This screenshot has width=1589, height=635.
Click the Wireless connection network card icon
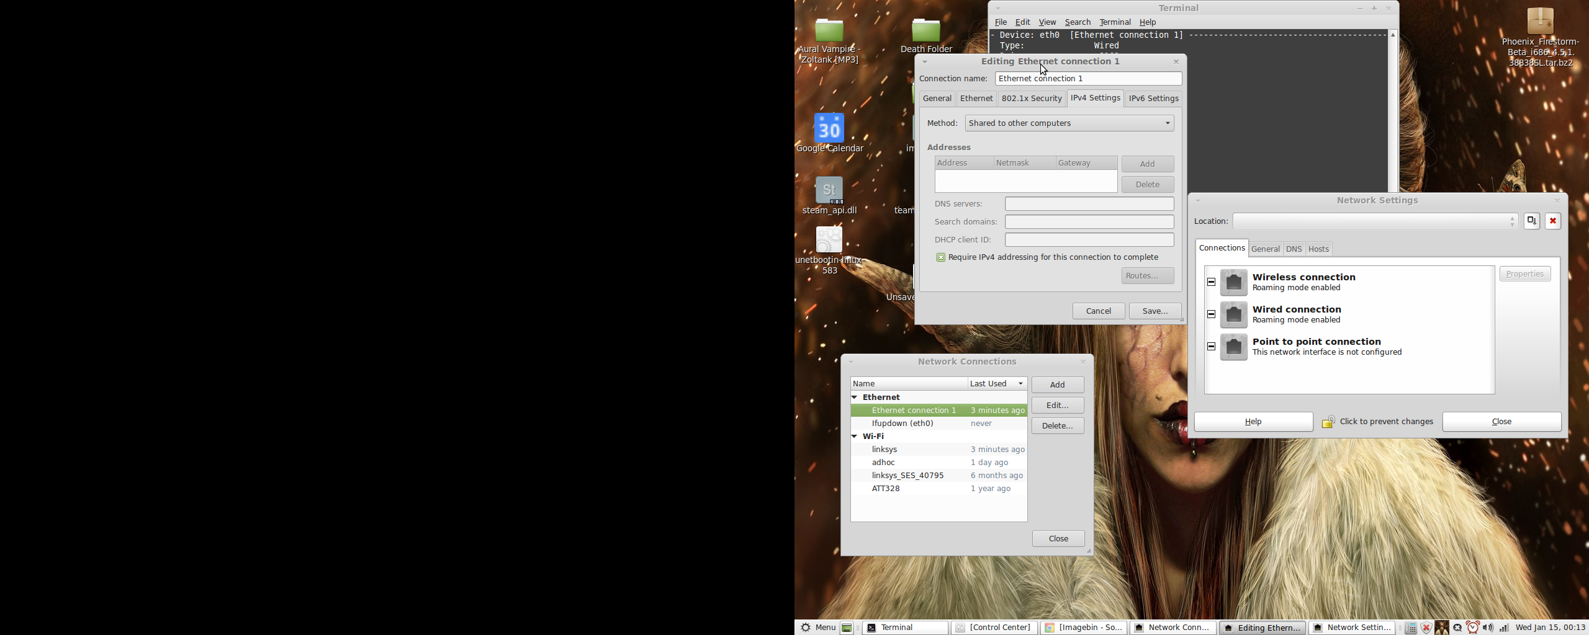coord(1233,282)
